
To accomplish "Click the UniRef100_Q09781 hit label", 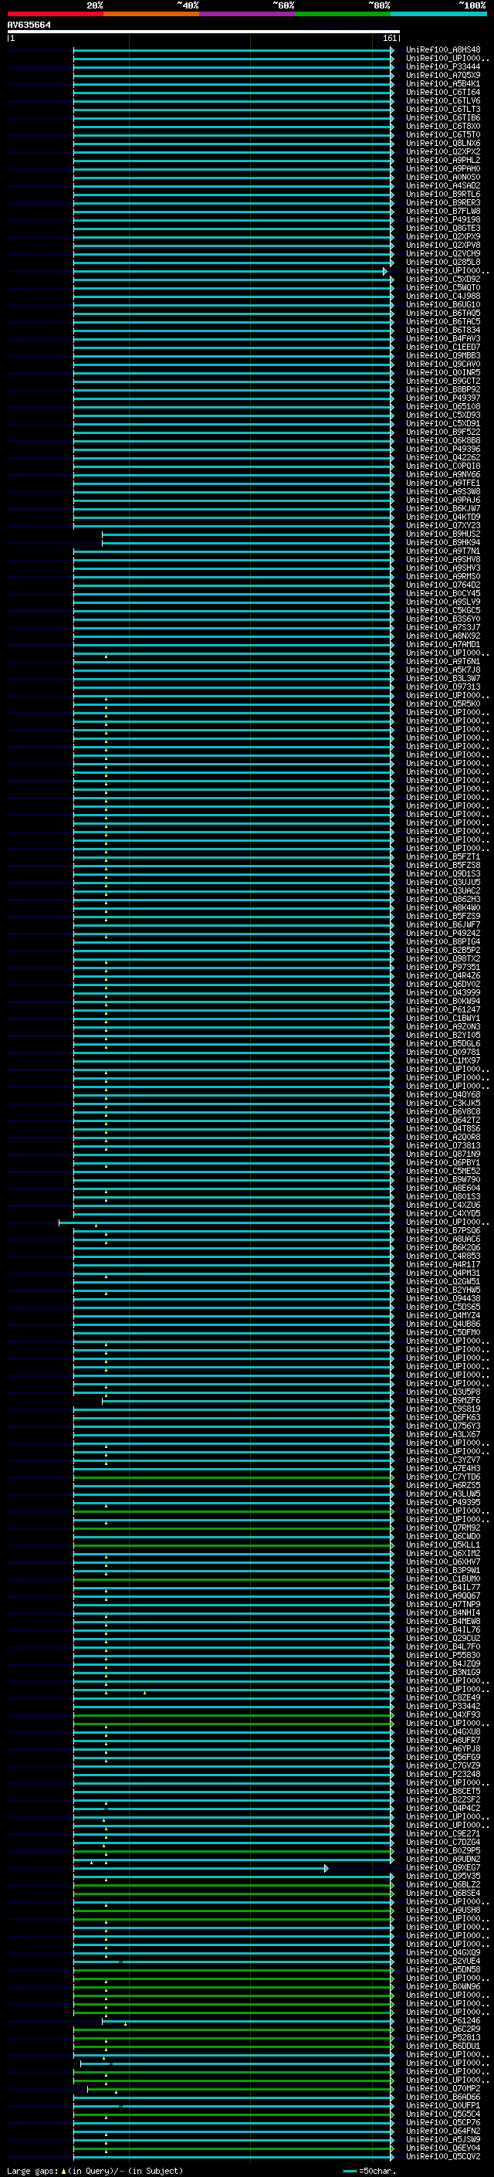I will coord(443,1052).
